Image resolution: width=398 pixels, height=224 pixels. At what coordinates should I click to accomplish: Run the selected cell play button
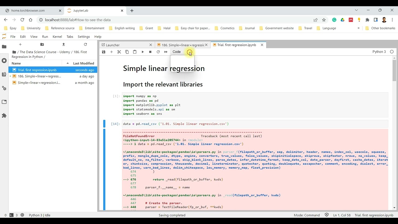143,52
